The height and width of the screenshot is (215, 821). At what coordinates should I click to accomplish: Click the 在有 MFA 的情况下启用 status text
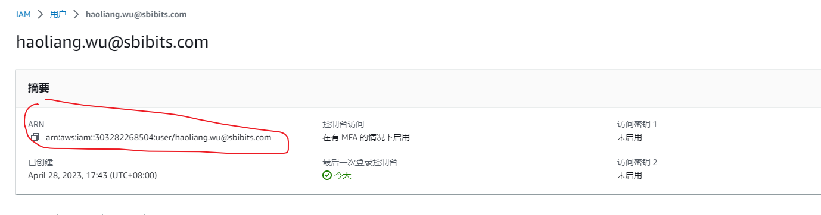coord(366,137)
